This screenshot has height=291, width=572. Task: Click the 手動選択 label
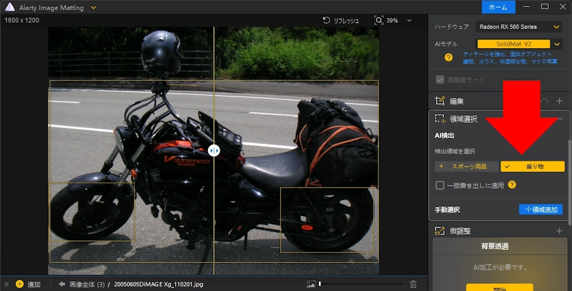447,209
